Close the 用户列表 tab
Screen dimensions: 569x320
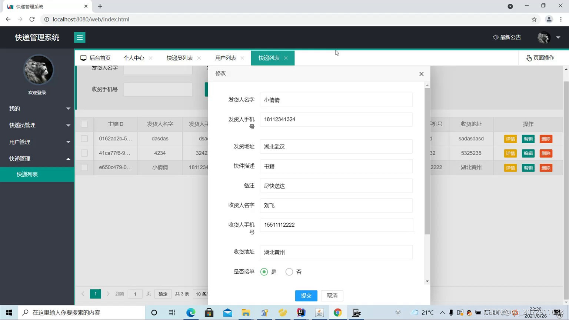pyautogui.click(x=242, y=58)
